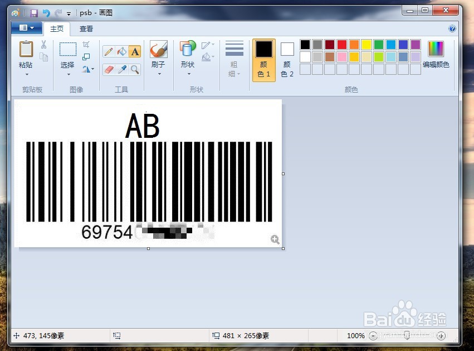
Task: Click the Paint application icon in title bar
Action: coord(16,13)
